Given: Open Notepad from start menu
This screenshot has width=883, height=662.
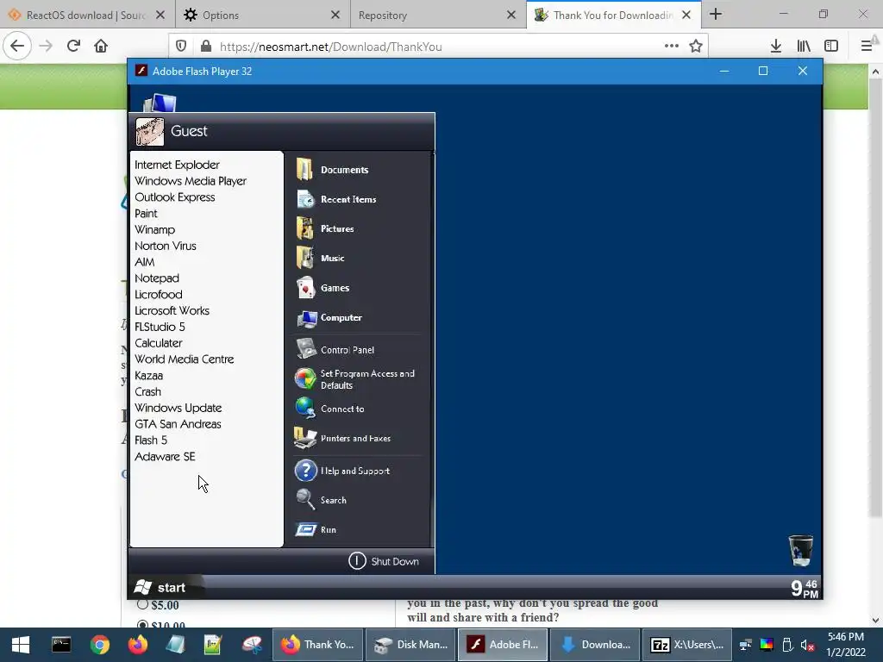Looking at the screenshot, I should [157, 278].
